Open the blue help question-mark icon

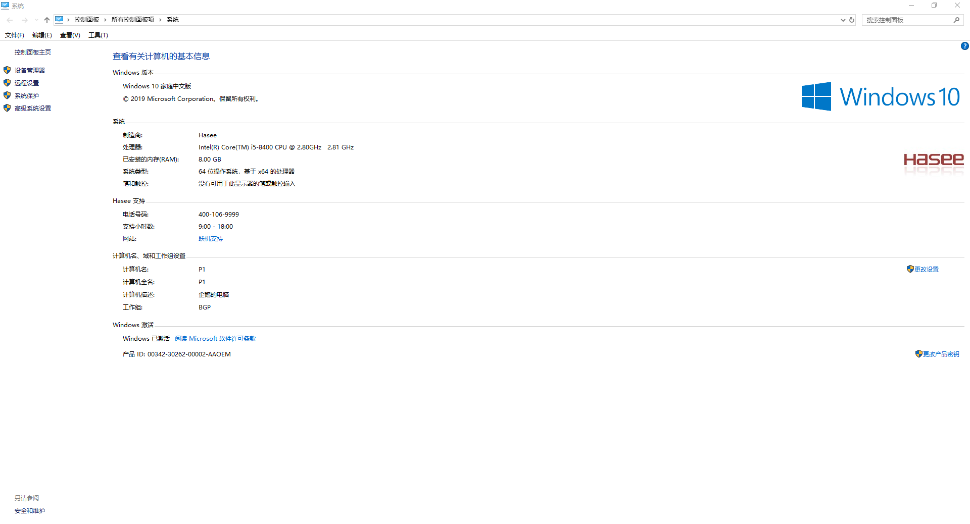[x=964, y=46]
